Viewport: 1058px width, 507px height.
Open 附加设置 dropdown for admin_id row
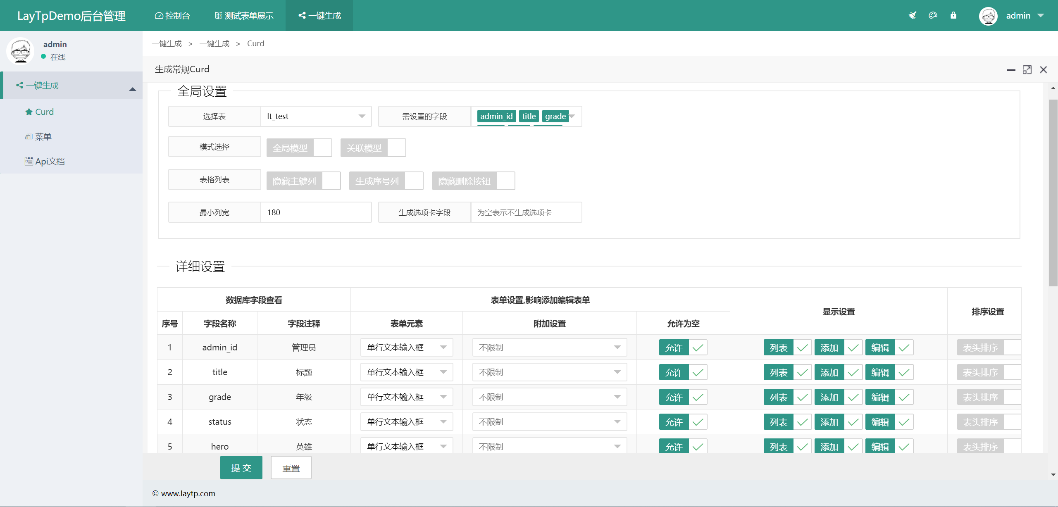pyautogui.click(x=550, y=348)
